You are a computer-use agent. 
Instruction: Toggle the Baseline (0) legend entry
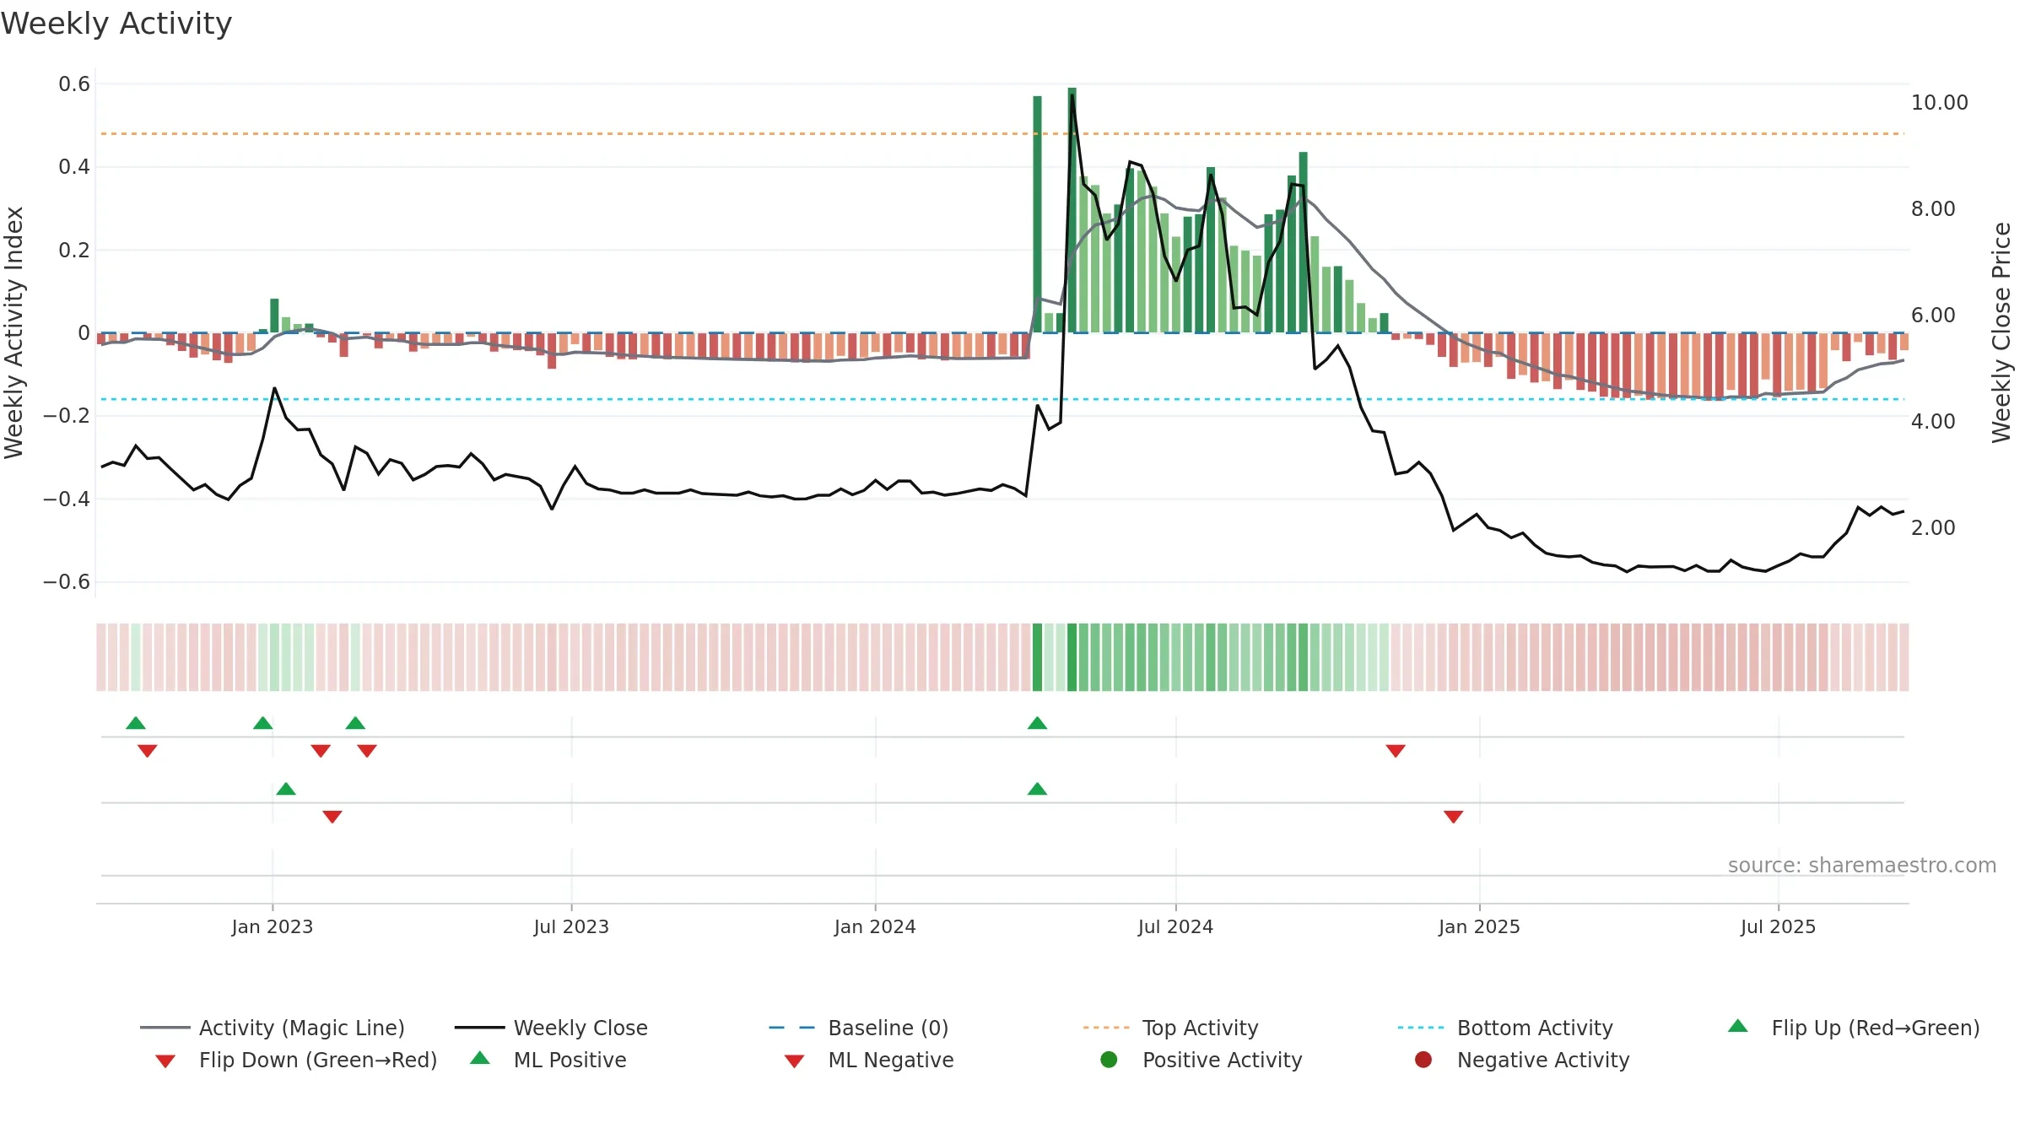point(859,1028)
